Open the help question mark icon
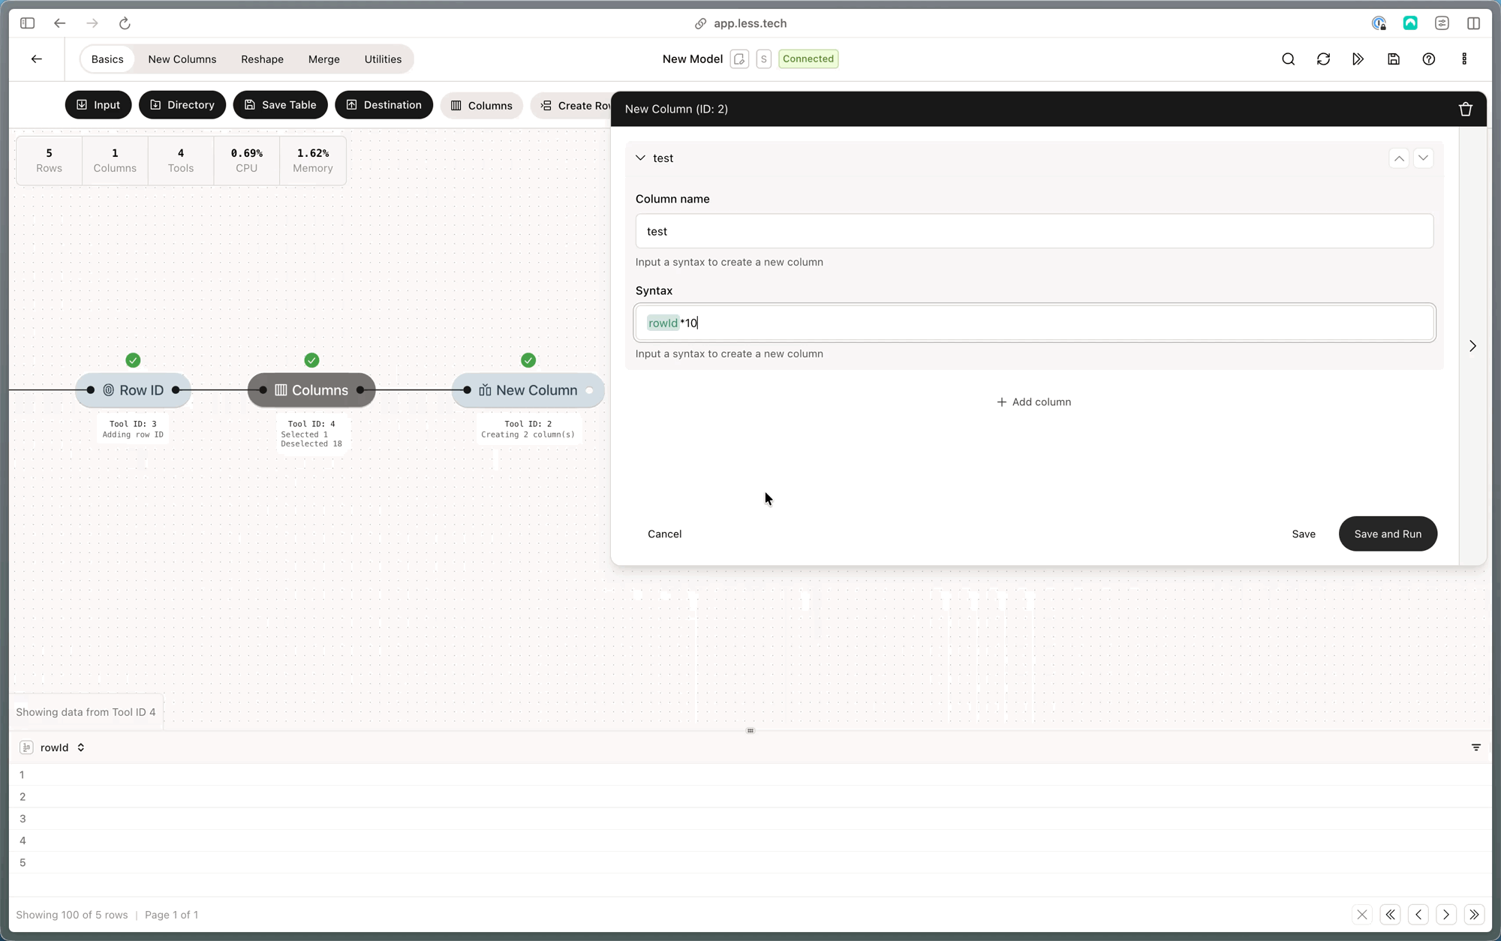Viewport: 1501px width, 941px height. (1428, 59)
